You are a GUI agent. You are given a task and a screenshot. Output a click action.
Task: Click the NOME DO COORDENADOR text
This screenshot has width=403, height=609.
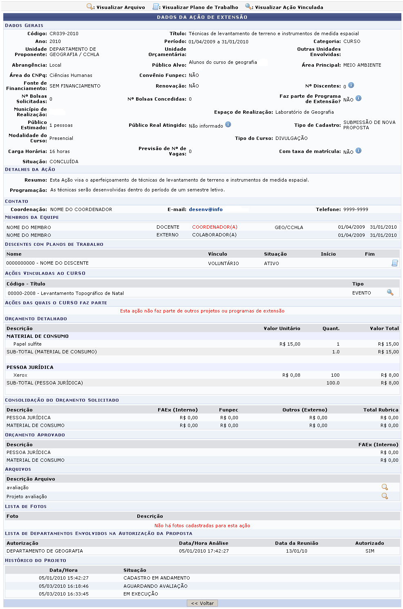click(81, 209)
